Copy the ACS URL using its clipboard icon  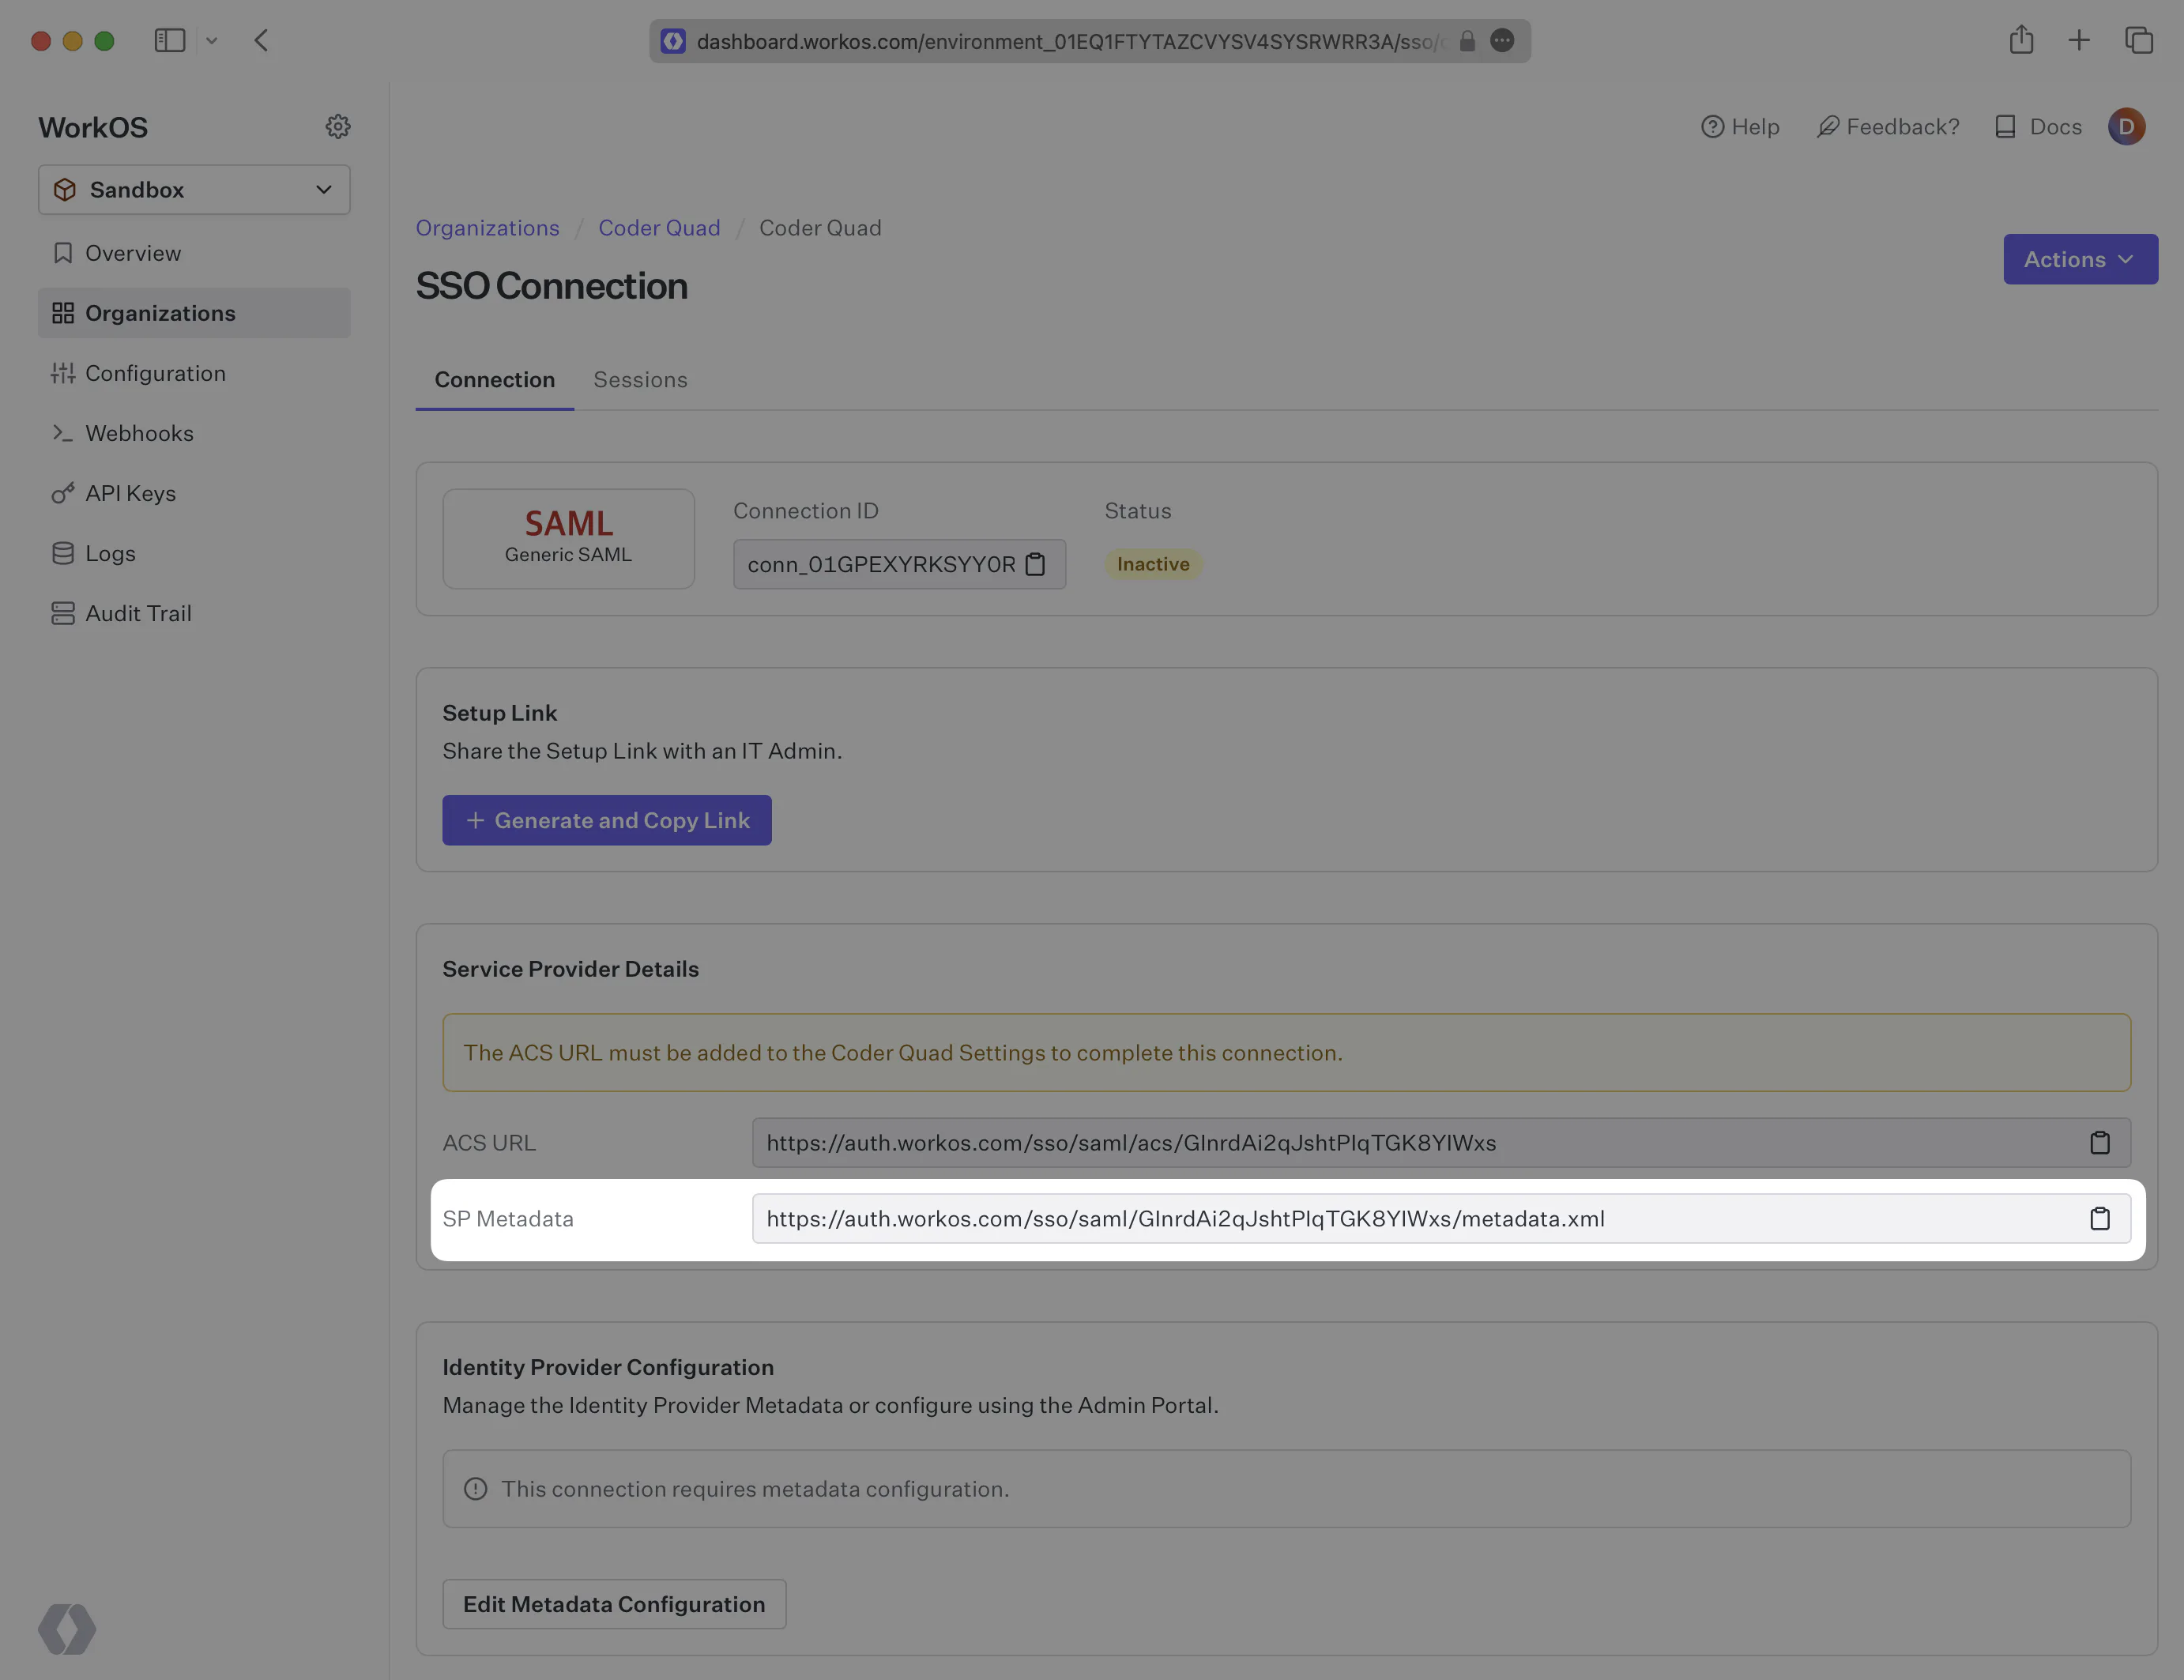coord(2099,1143)
